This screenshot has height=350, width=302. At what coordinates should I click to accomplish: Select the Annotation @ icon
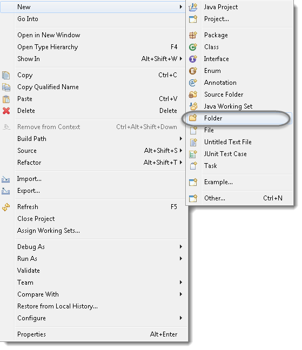click(x=193, y=83)
